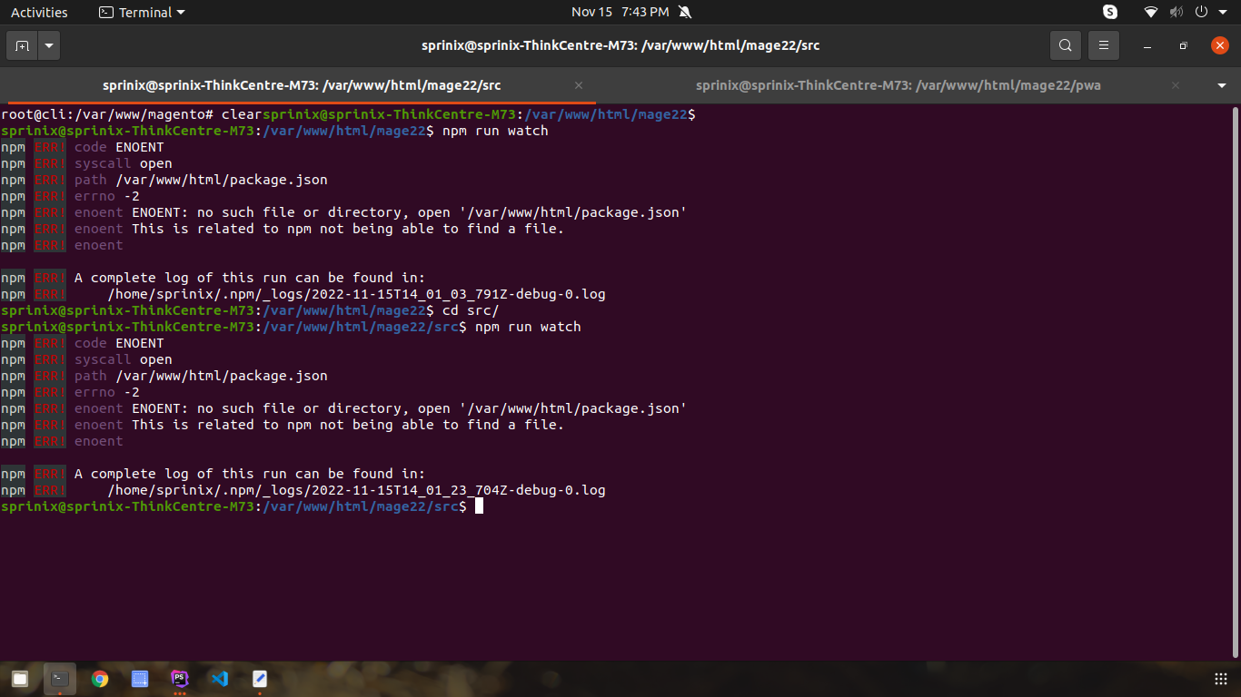Click the debug log path ending 791Z-debug-0.log
The height and width of the screenshot is (697, 1241).
(x=356, y=294)
